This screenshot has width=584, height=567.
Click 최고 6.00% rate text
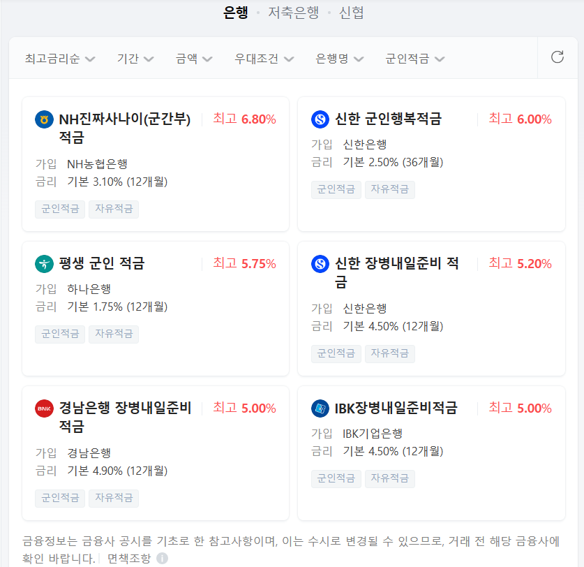pos(520,119)
